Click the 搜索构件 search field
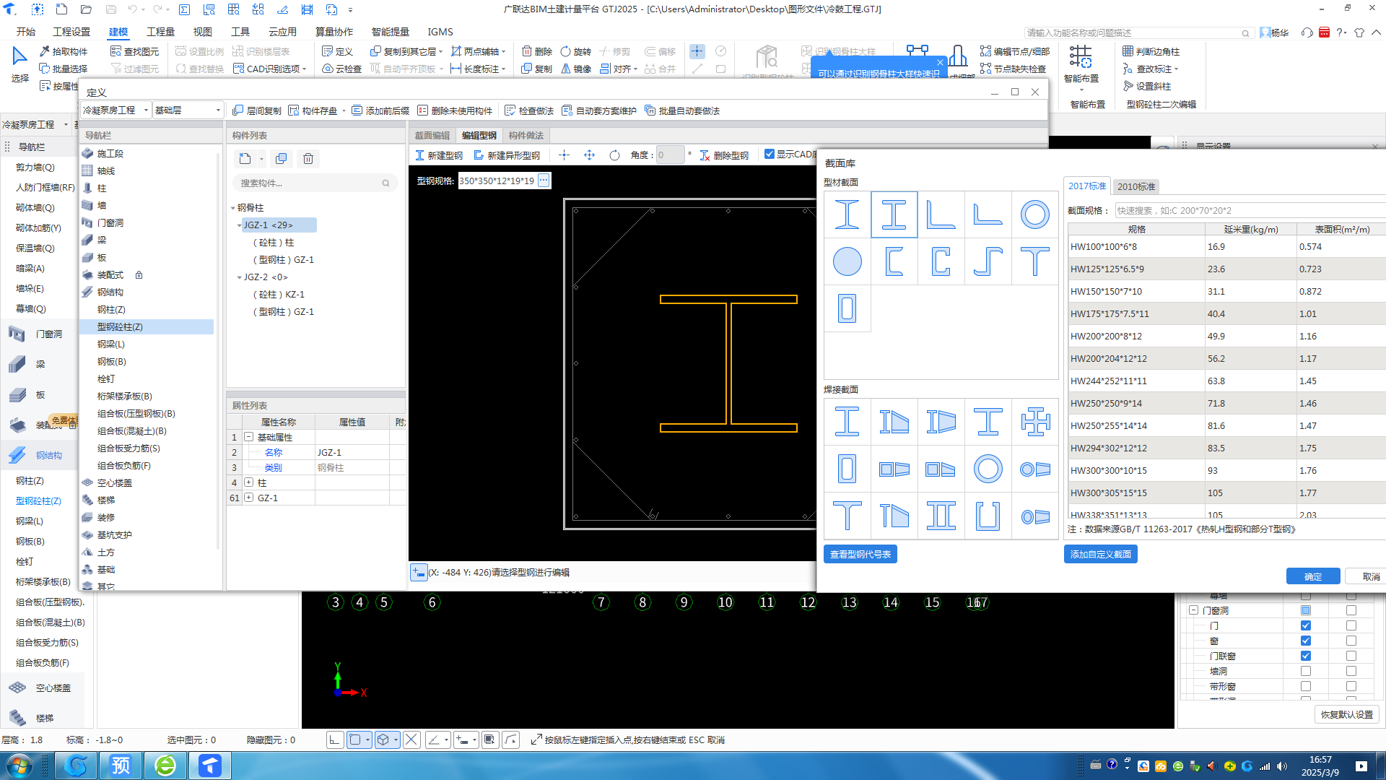1386x780 pixels. coord(314,183)
